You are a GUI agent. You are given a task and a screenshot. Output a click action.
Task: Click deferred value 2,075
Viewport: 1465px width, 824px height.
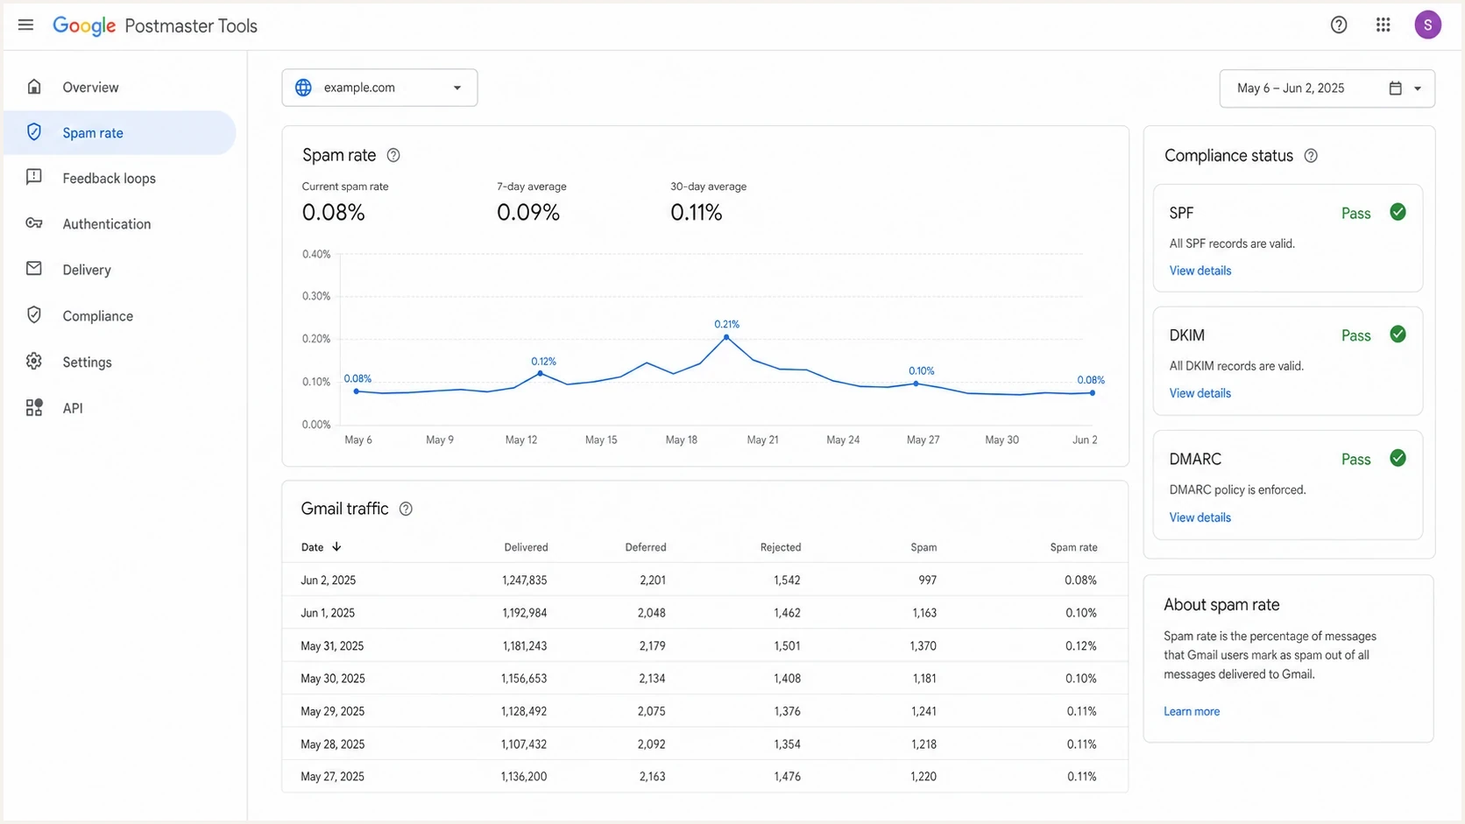(x=651, y=711)
